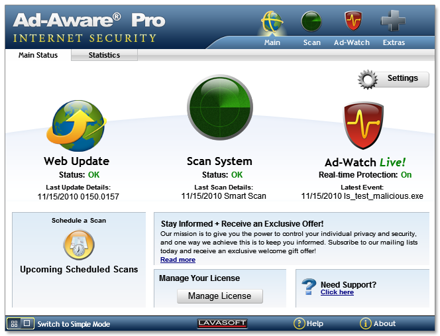Click the 11/15/2010 Smart Scan details
440x336 pixels.
tap(224, 196)
